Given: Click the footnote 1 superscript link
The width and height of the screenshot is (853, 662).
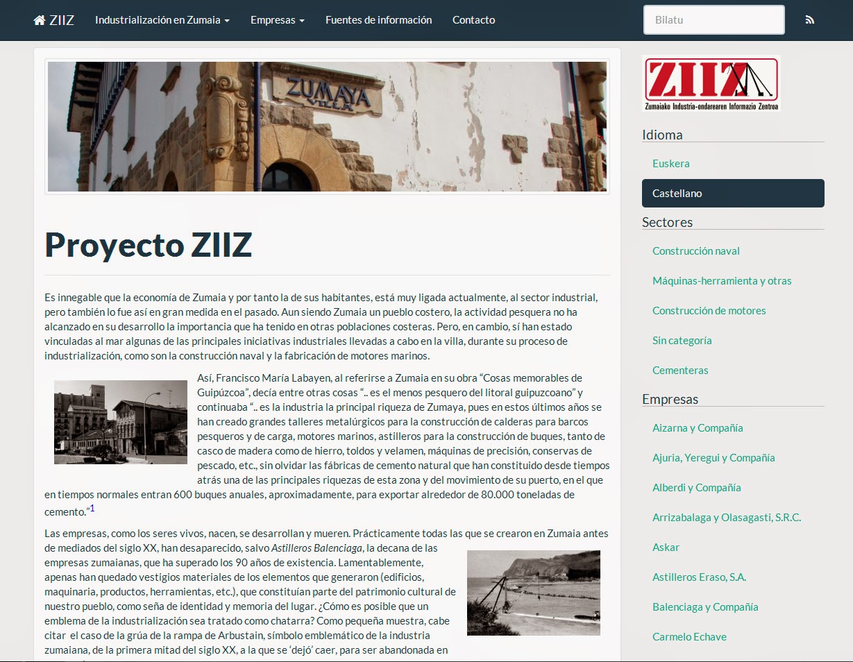Looking at the screenshot, I should pyautogui.click(x=91, y=506).
